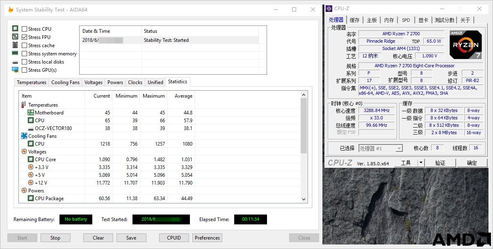The width and height of the screenshot is (493, 249).
Task: Click the statistics list scrollbar thumb
Action: (x=304, y=126)
